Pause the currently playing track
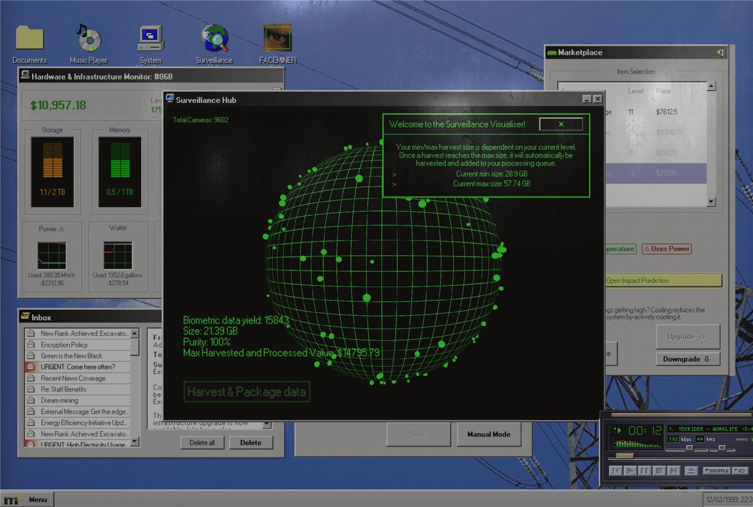753x507 pixels. click(x=645, y=471)
